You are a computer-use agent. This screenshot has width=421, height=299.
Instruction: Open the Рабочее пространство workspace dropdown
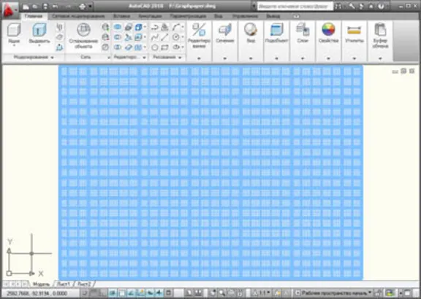pyautogui.click(x=333, y=292)
